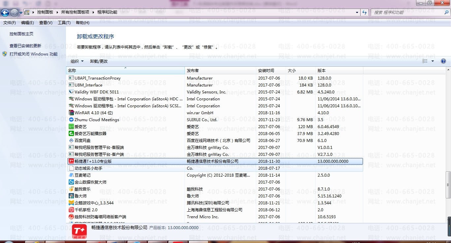Screen dimensions: 451x243
Task: Click the Intel iaStorA SCSI driver icon
Action: pyautogui.click(x=71, y=106)
